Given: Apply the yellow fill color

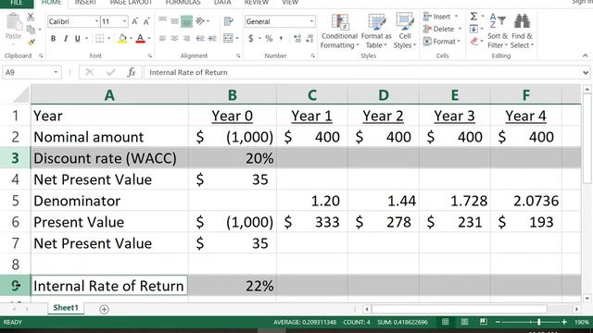Looking at the screenshot, I should click(122, 39).
